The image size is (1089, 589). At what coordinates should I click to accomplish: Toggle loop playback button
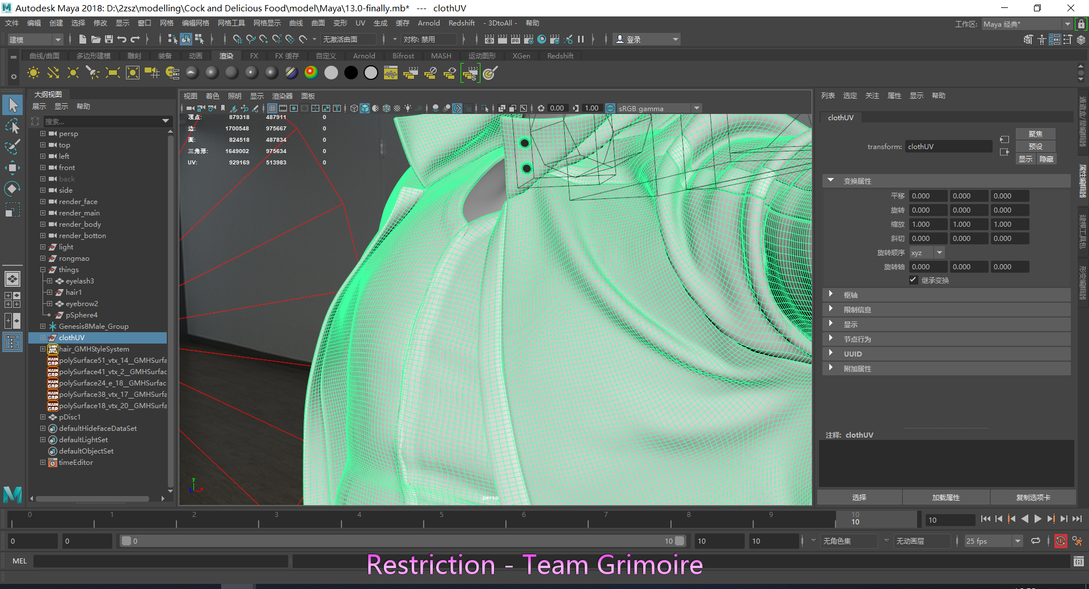pyautogui.click(x=1036, y=541)
